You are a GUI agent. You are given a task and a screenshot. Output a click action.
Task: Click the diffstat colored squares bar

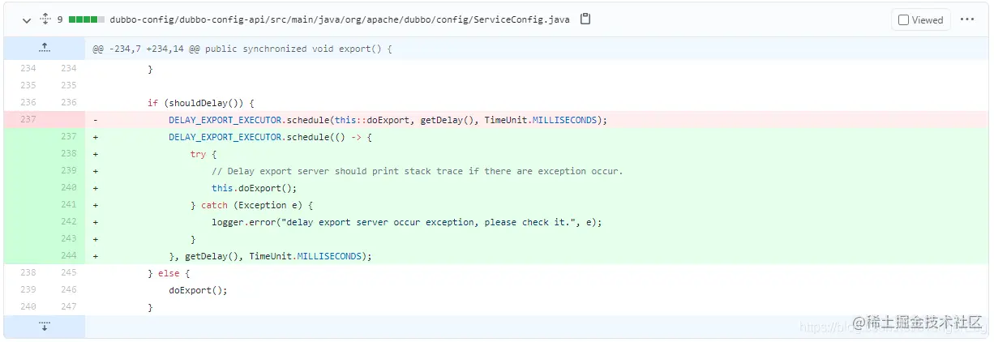(x=88, y=19)
